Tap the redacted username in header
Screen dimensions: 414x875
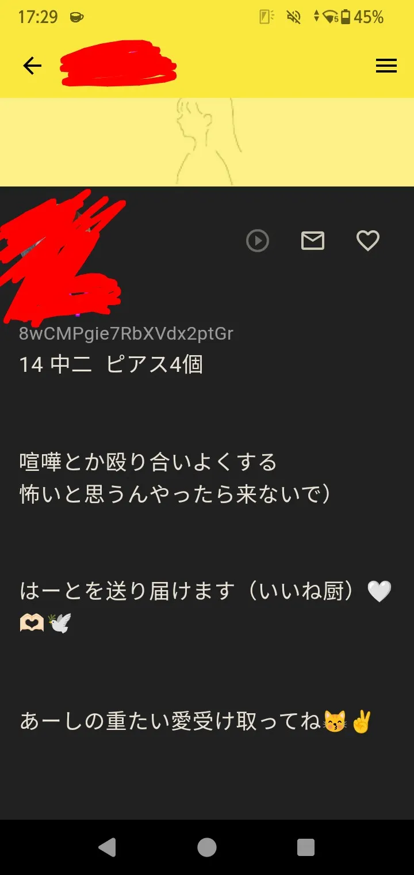[118, 63]
